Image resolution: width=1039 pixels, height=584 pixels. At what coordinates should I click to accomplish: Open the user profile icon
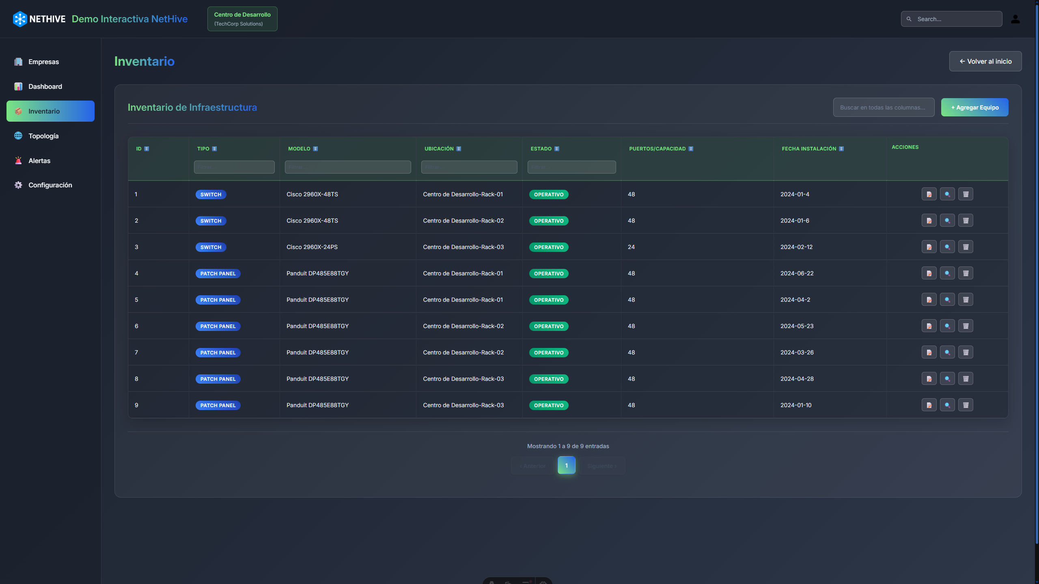pyautogui.click(x=1015, y=19)
